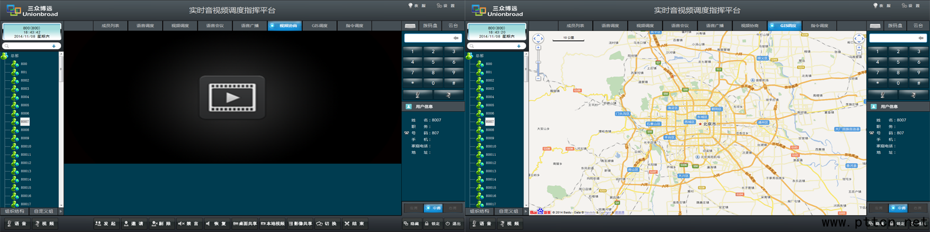Click key 1 on the GIS window's keypad
This screenshot has height=232, width=930.
[x=878, y=52]
